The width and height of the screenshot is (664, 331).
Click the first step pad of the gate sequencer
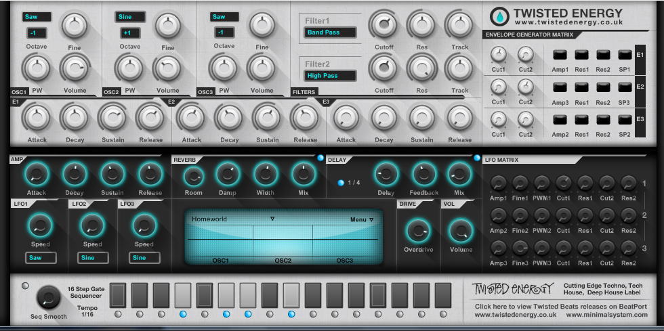(118, 295)
